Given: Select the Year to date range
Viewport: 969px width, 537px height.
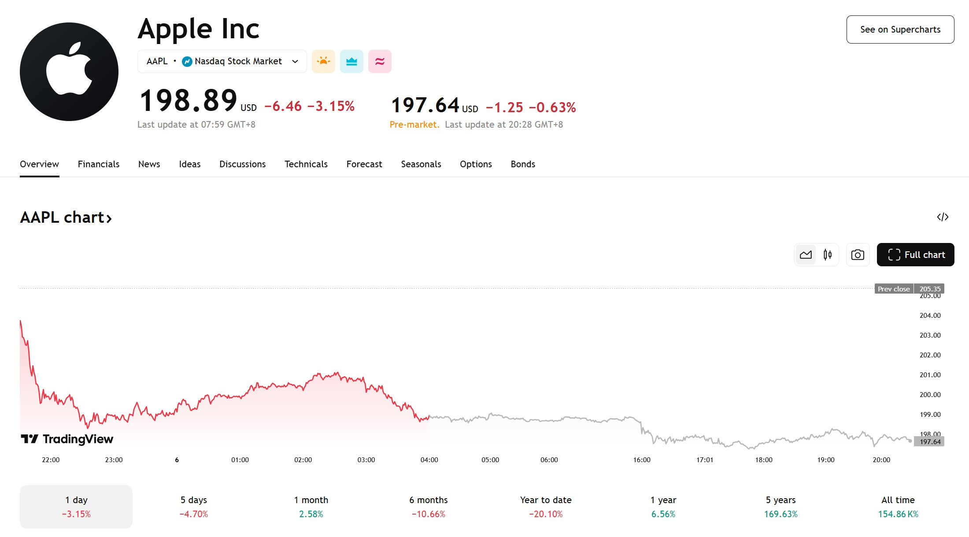Looking at the screenshot, I should (x=546, y=507).
